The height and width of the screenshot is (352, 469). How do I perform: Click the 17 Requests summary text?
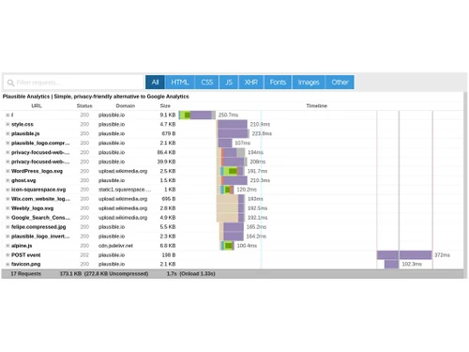click(26, 274)
